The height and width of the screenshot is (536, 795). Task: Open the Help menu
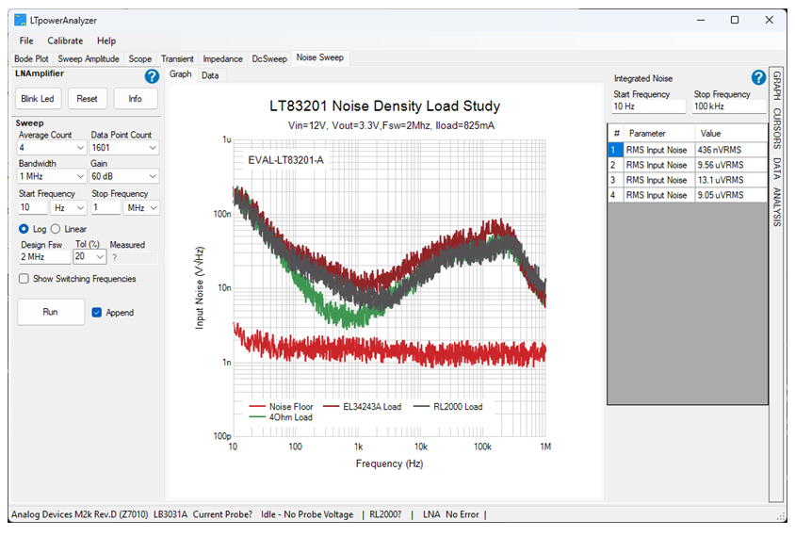[x=106, y=41]
